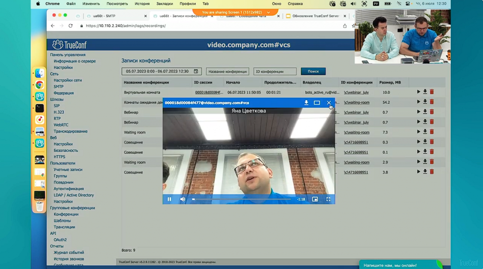
Task: Play the 3.8 MB Совещание recording
Action: (x=418, y=172)
